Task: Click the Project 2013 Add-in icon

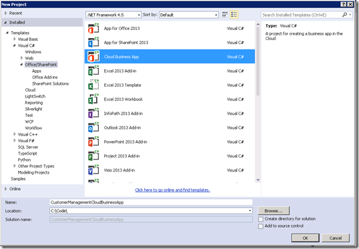Action: tap(93, 156)
